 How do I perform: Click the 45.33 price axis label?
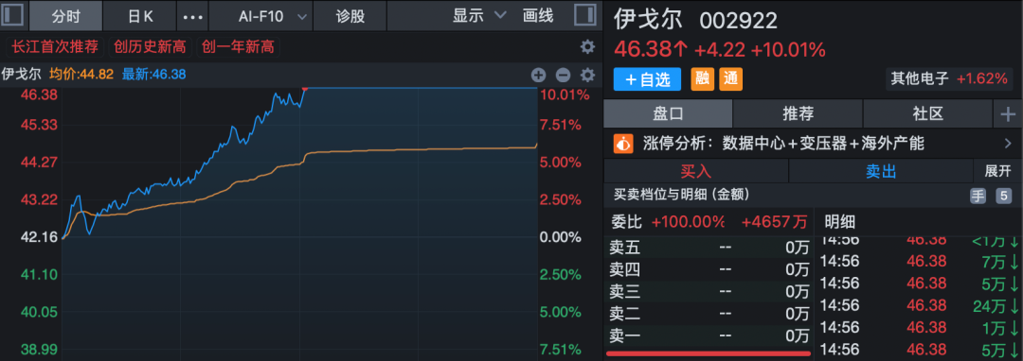point(40,124)
